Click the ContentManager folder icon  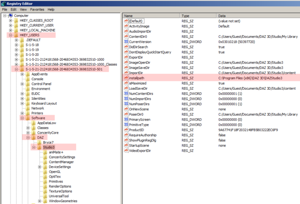[x=45, y=162]
